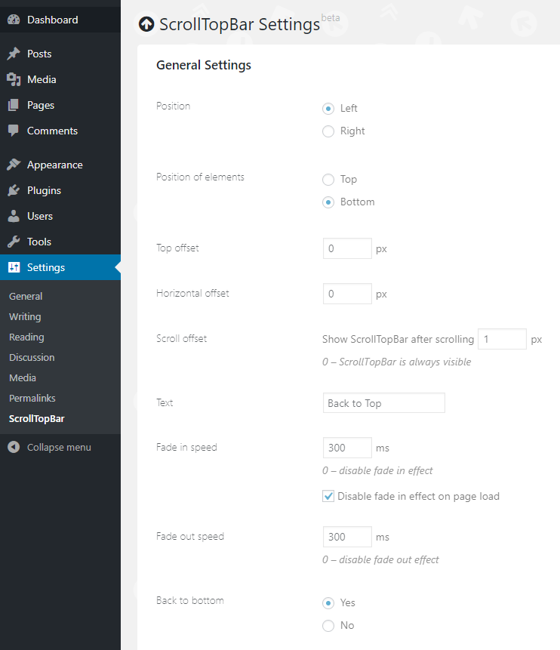This screenshot has height=650, width=560.
Task: Click the Users person icon
Action: click(x=14, y=216)
